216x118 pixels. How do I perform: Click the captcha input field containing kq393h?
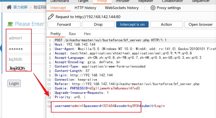27,59
